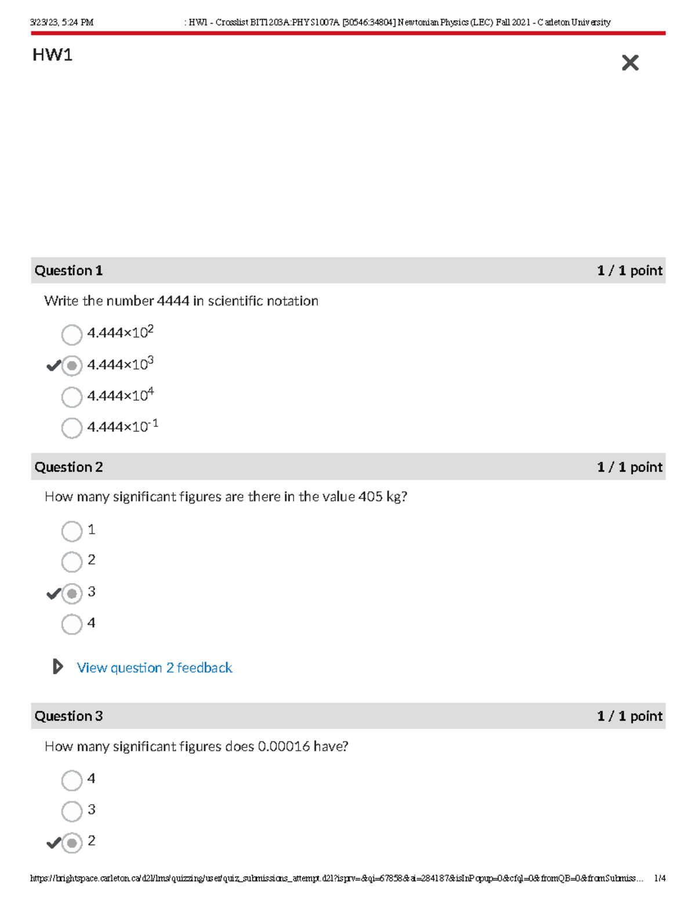Choose answer 4 in Question 2
The height and width of the screenshot is (901, 696).
[x=71, y=624]
